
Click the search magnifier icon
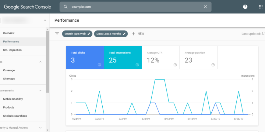pyautogui.click(x=65, y=7)
